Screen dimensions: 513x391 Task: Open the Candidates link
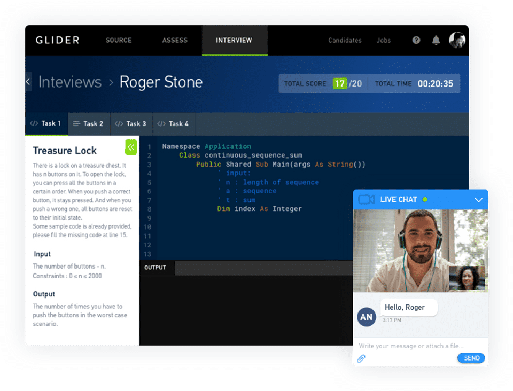tap(345, 40)
